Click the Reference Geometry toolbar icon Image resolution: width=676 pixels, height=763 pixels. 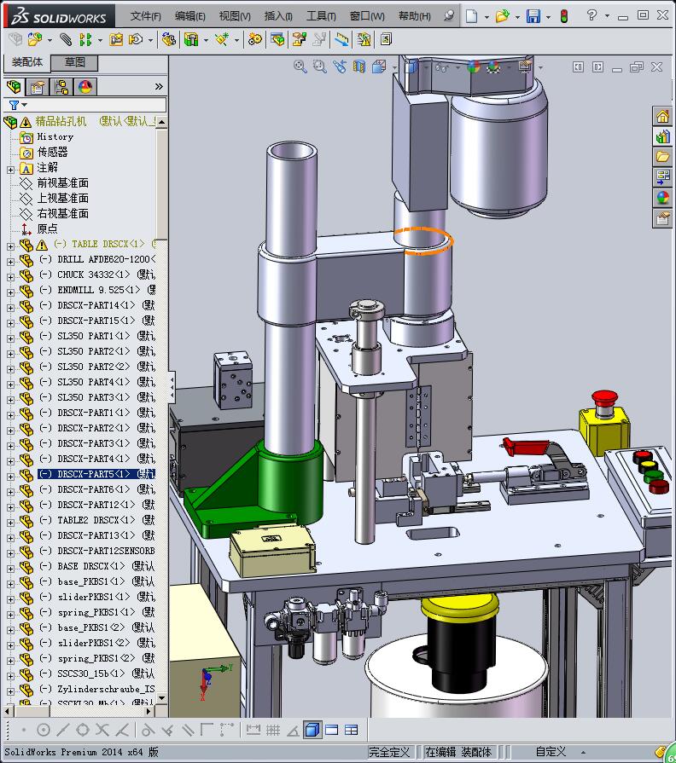[222, 39]
